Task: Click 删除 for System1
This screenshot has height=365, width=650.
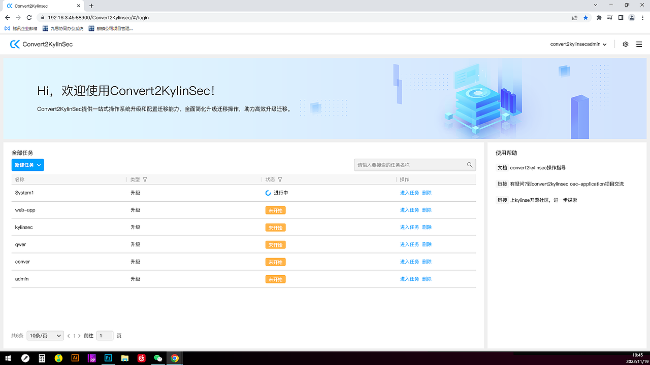Action: point(427,193)
